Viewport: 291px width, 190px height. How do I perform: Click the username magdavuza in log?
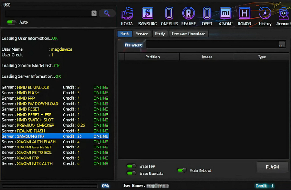[x=62, y=49]
